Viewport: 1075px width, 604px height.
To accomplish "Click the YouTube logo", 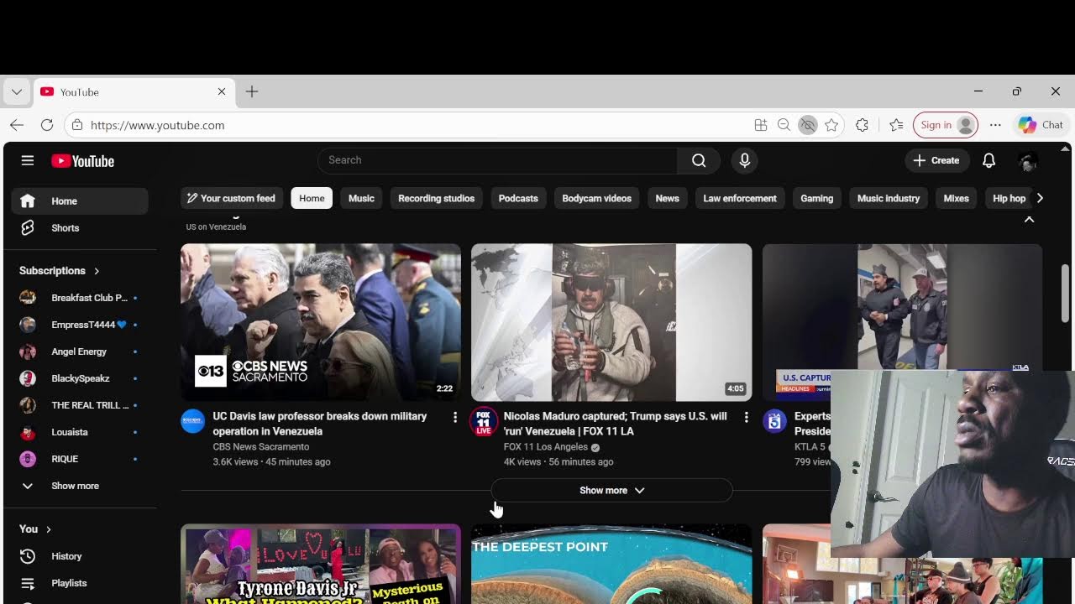I will (x=82, y=161).
